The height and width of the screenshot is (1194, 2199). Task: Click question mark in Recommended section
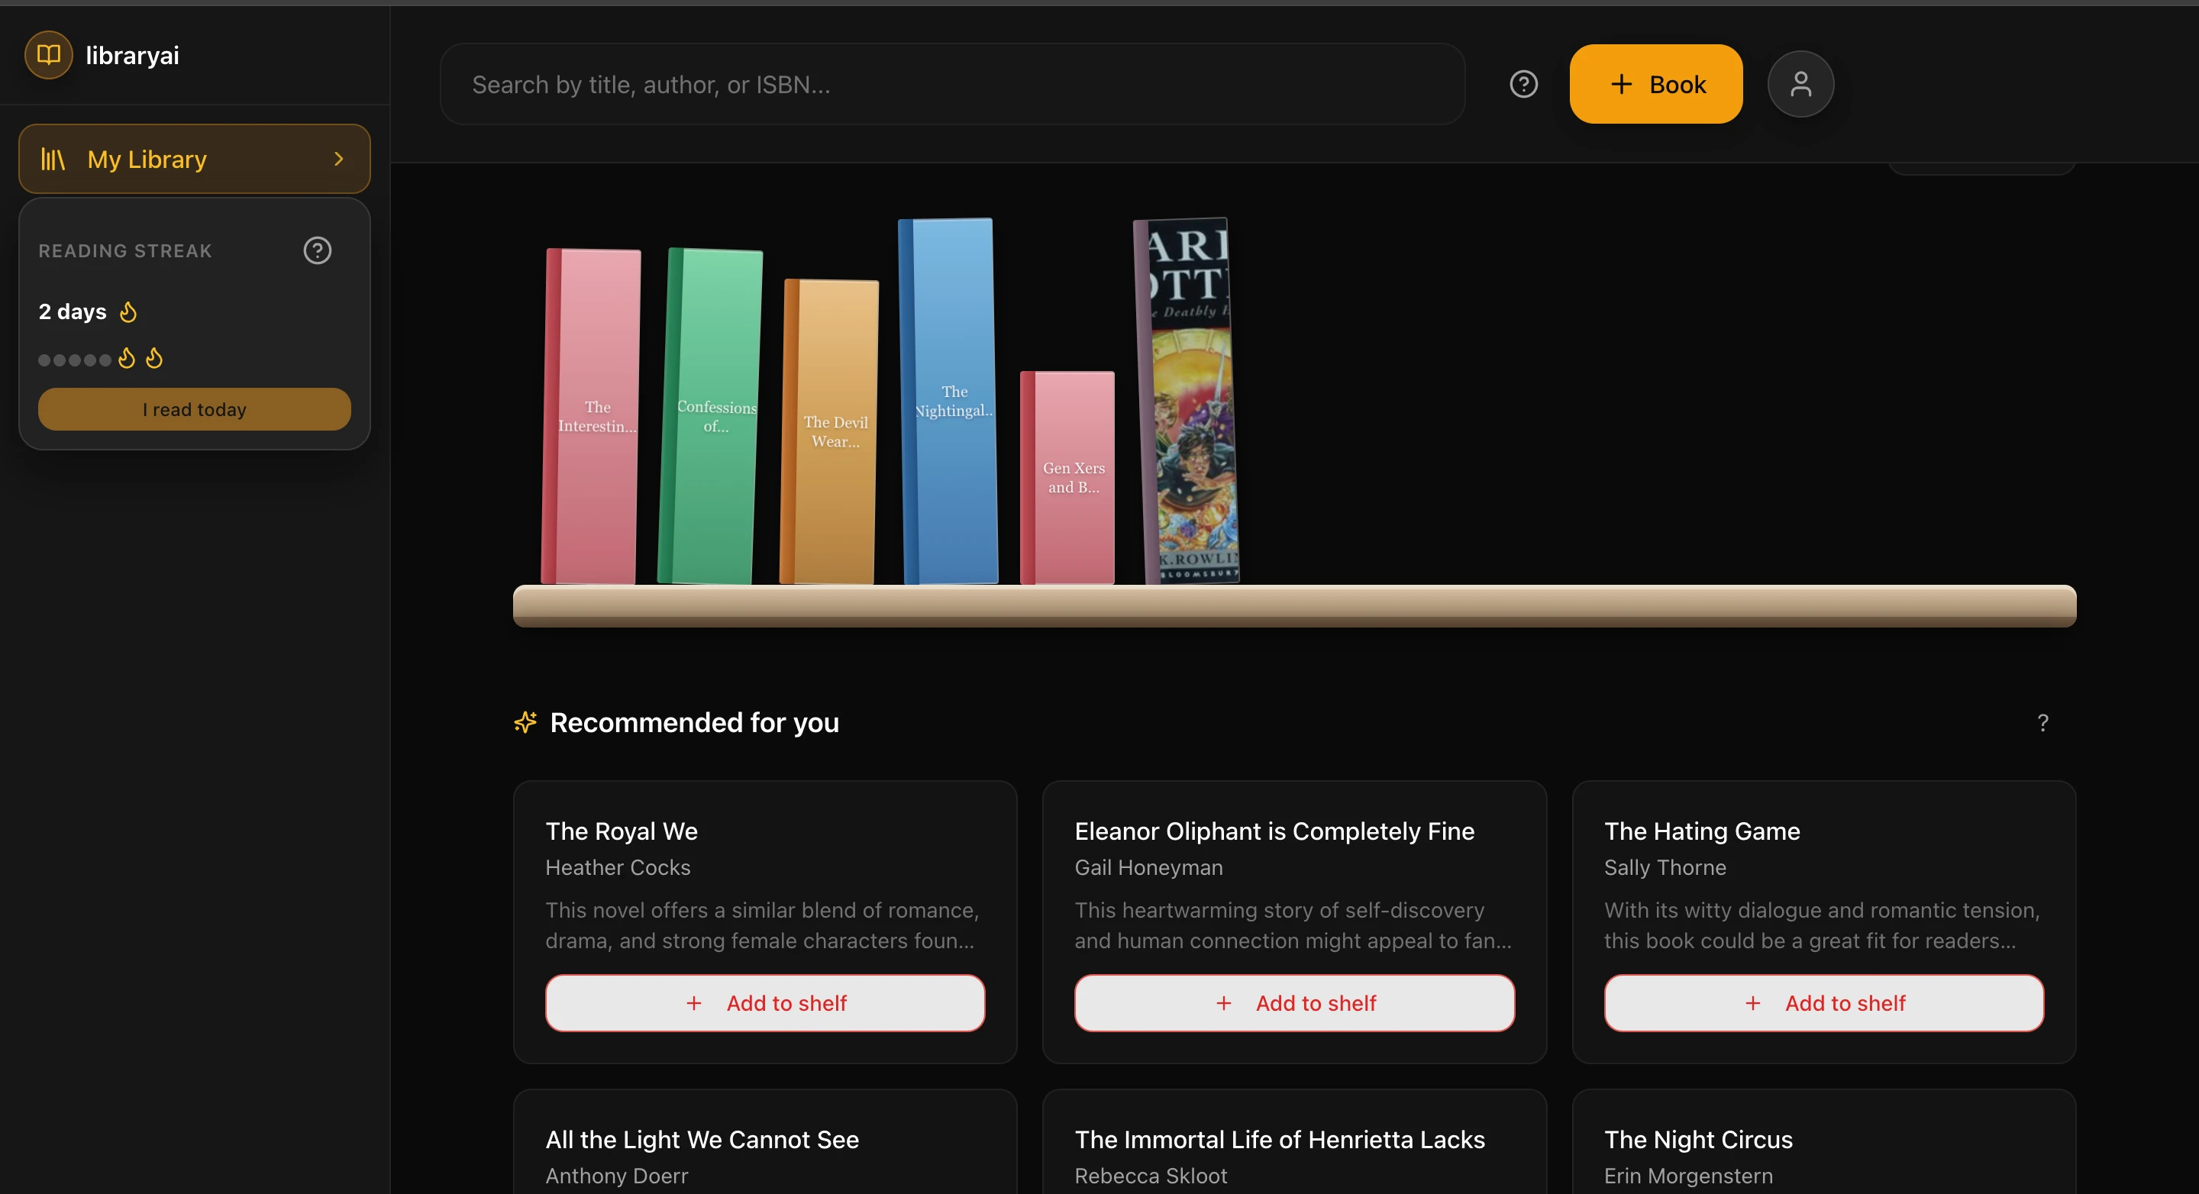tap(2042, 723)
